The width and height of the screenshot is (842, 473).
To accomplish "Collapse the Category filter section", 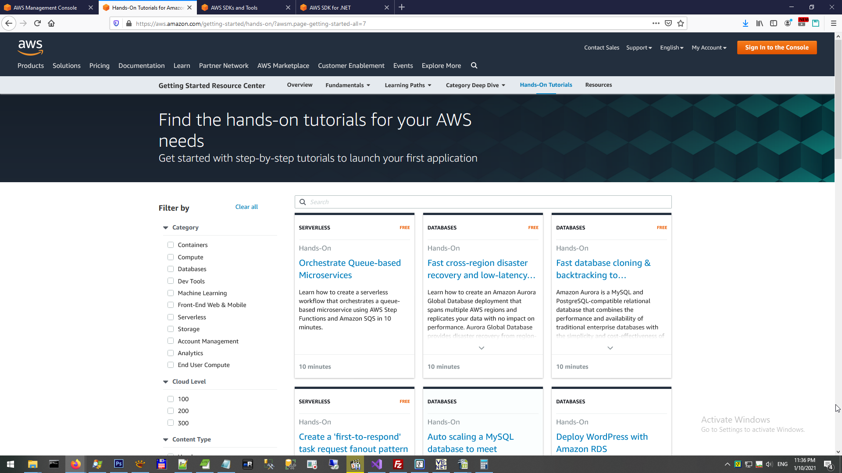I will (166, 228).
